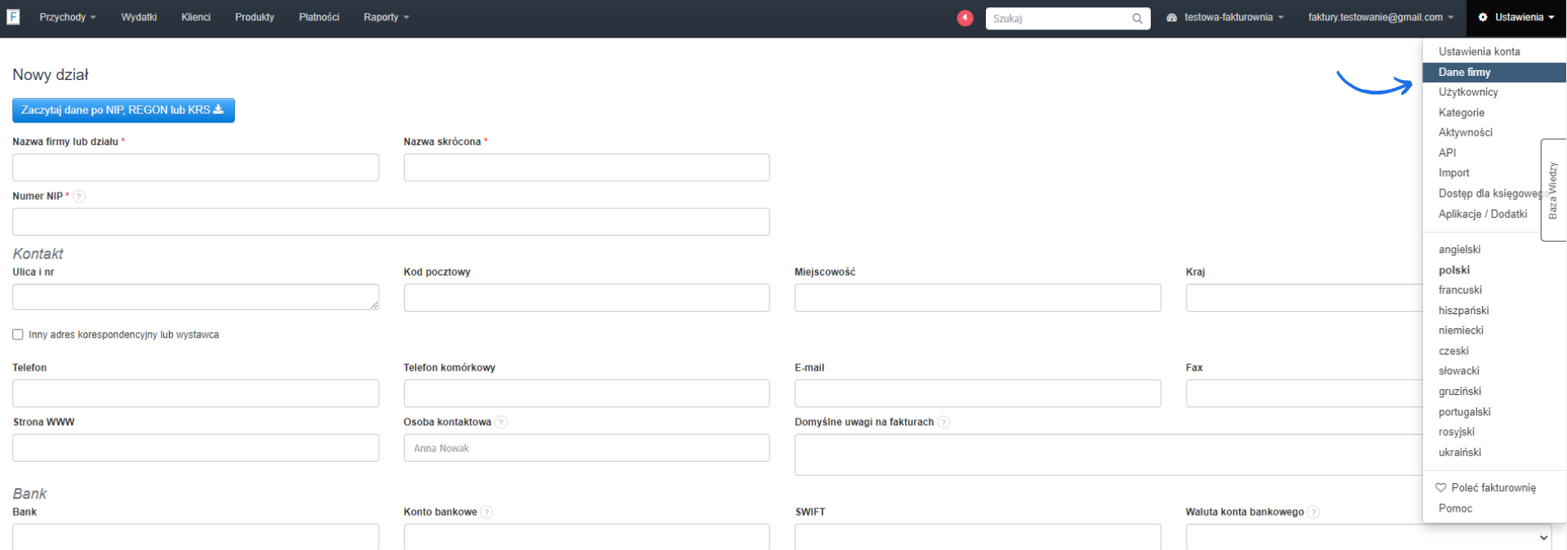The image size is (1567, 550).
Task: Switch language to czeski
Action: point(1454,351)
